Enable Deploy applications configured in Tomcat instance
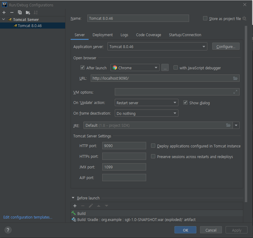253x238 pixels. point(153,146)
